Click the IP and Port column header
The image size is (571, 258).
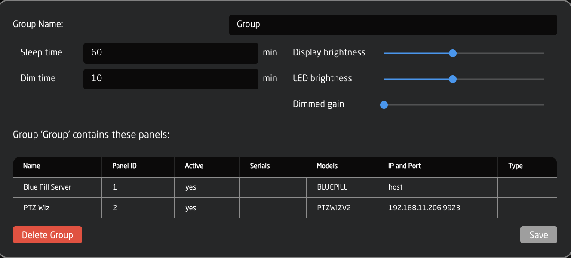[x=404, y=166]
